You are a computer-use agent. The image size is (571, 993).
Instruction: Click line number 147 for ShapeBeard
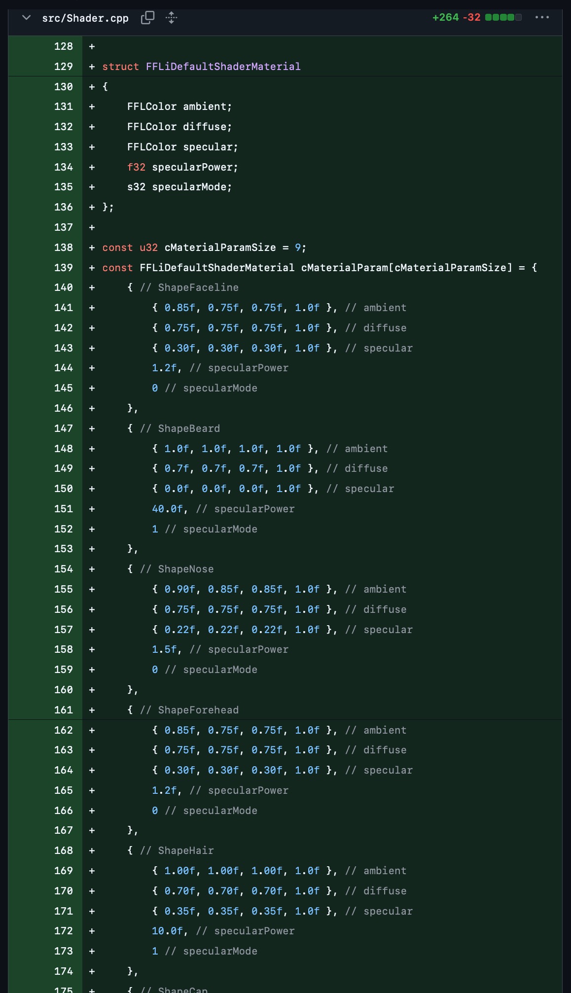pos(63,428)
